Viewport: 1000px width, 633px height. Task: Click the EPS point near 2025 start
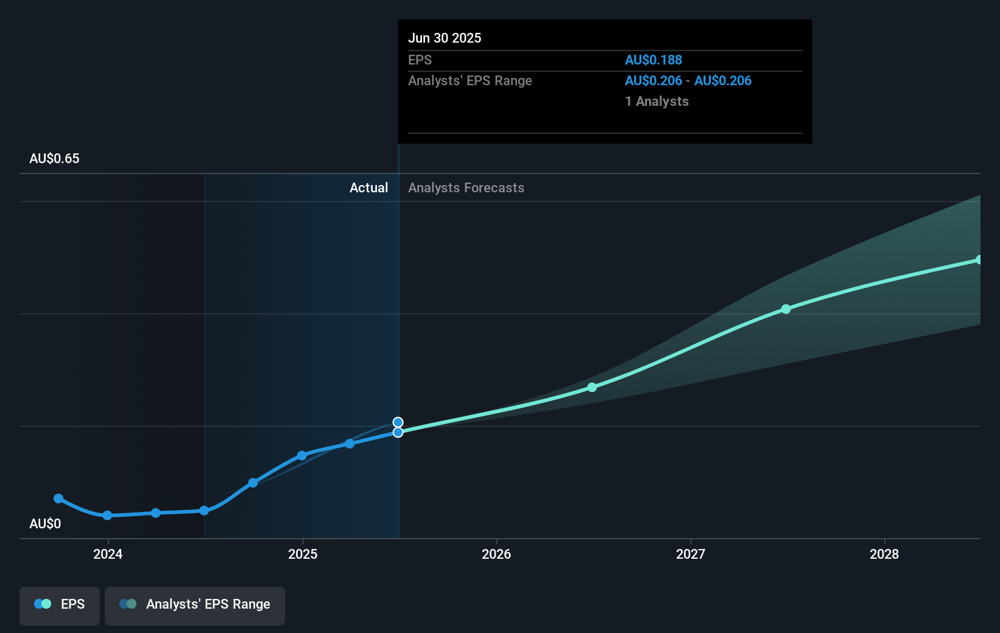point(302,455)
